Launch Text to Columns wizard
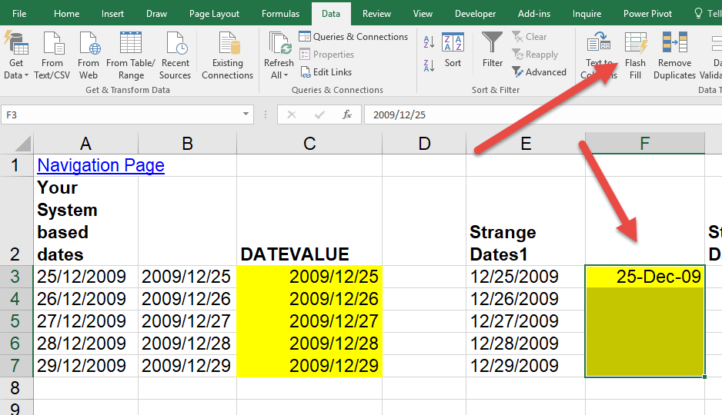 [599, 55]
